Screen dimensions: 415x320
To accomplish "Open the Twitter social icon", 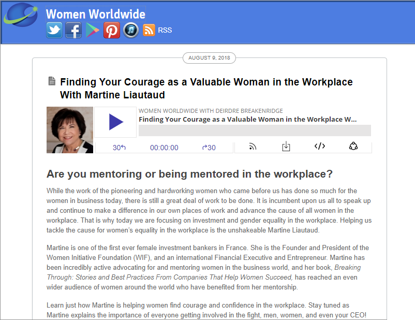I will (54, 30).
